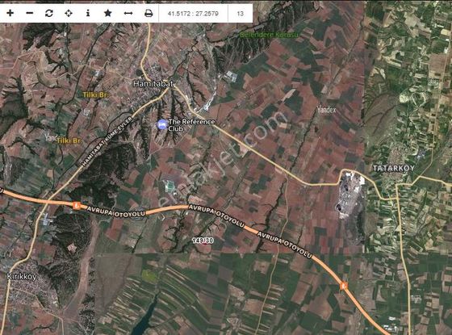
Task: Print the map with the printer icon
Action: coord(149,13)
